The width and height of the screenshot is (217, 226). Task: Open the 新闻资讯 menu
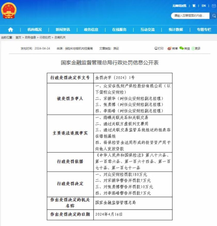[63, 30]
